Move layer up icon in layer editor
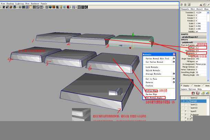 193,93
